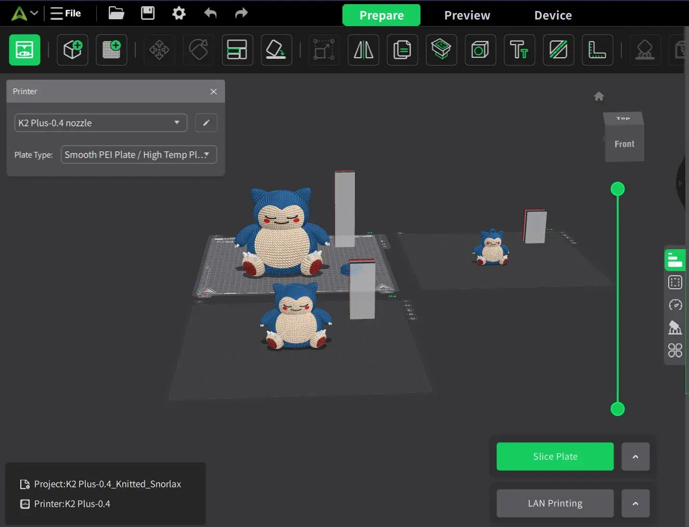The width and height of the screenshot is (689, 527).
Task: Open the Plate Type dropdown
Action: tap(138, 155)
